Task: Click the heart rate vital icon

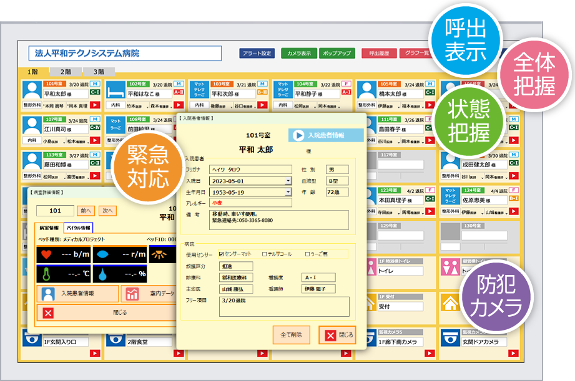Action: 47,254
